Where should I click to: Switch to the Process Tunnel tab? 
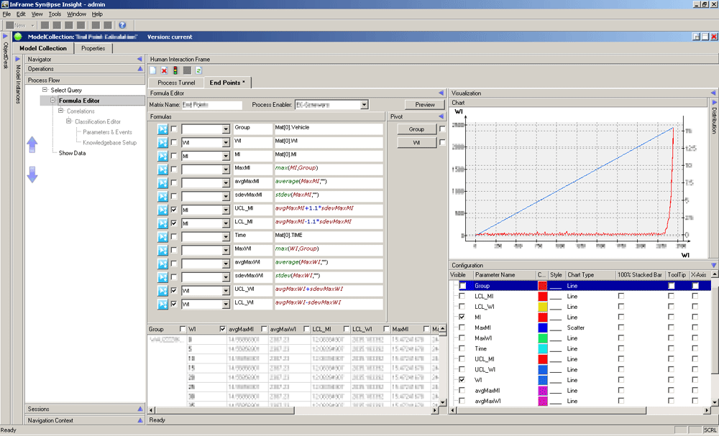click(176, 83)
